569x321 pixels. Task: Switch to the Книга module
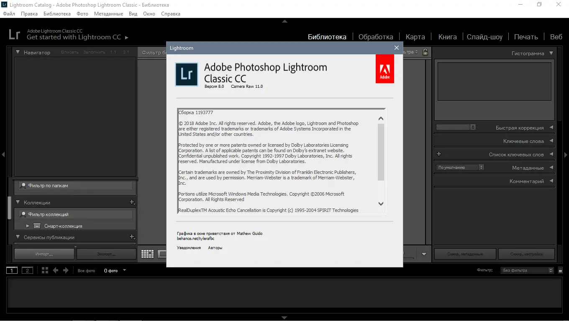(x=448, y=37)
